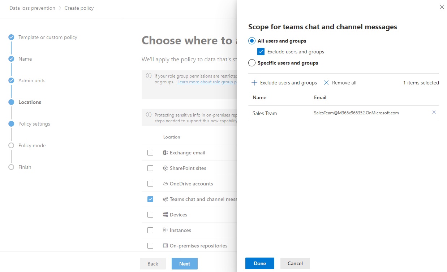The image size is (447, 272).
Task: Click the Cancel button
Action: pos(295,263)
